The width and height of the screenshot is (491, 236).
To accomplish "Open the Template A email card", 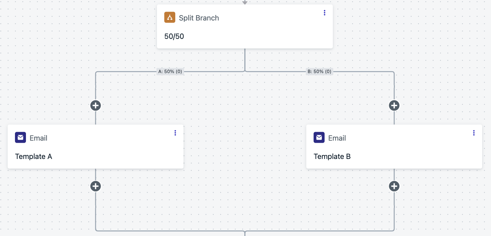I will 96,146.
